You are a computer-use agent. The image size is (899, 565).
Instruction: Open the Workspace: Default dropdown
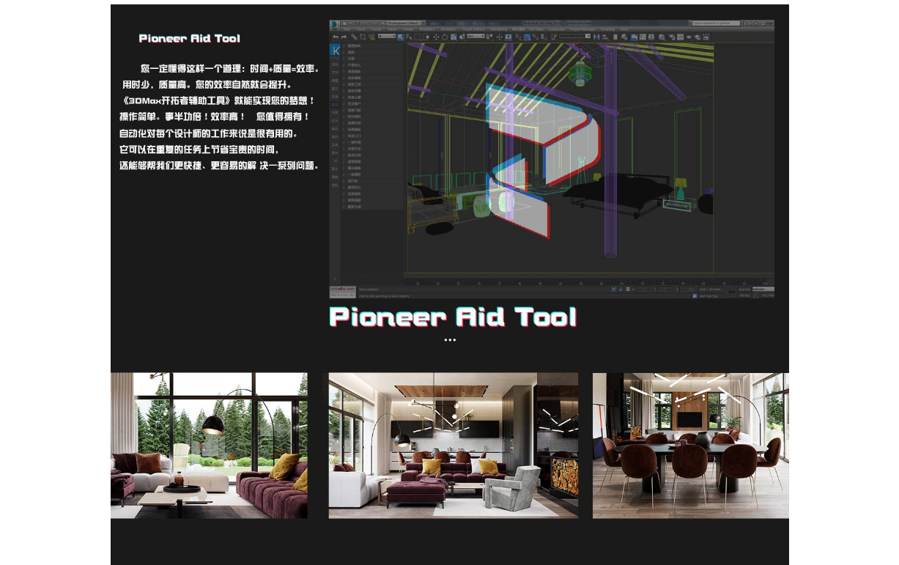click(406, 23)
